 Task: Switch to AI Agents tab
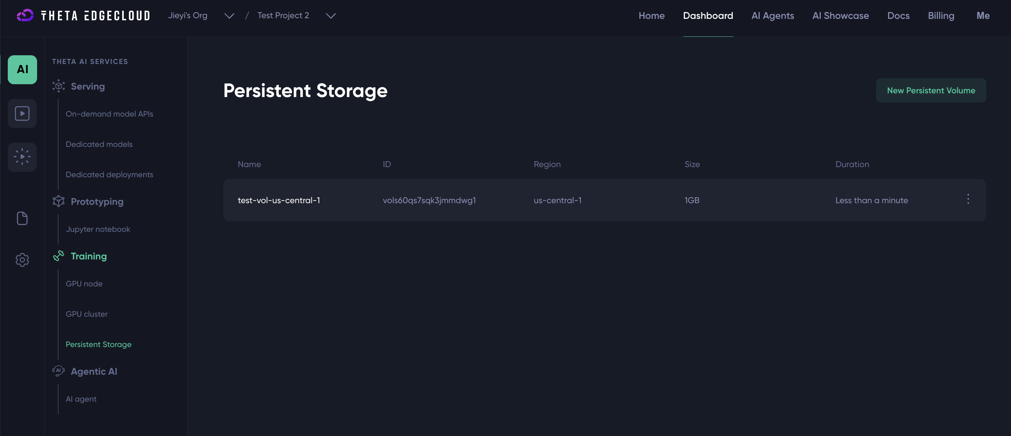coord(772,16)
